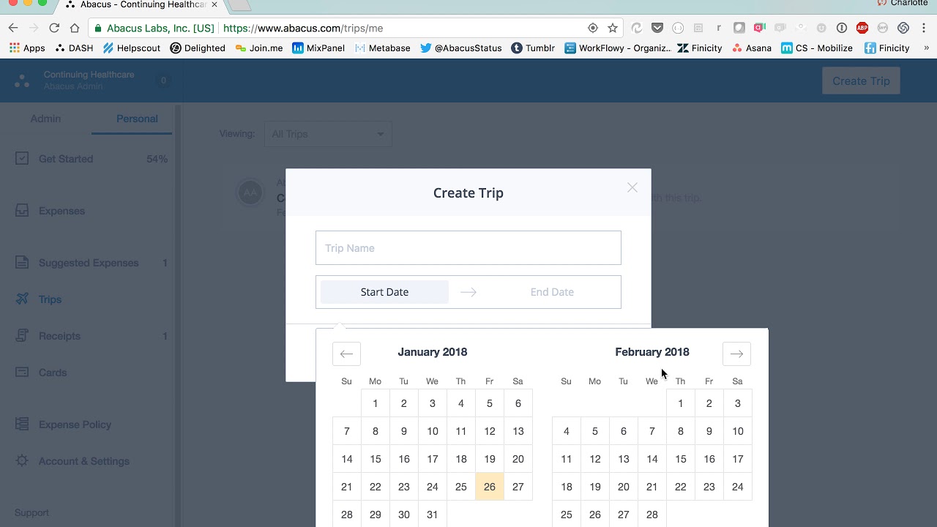
Task: Click the Create Trip header button
Action: 861,81
